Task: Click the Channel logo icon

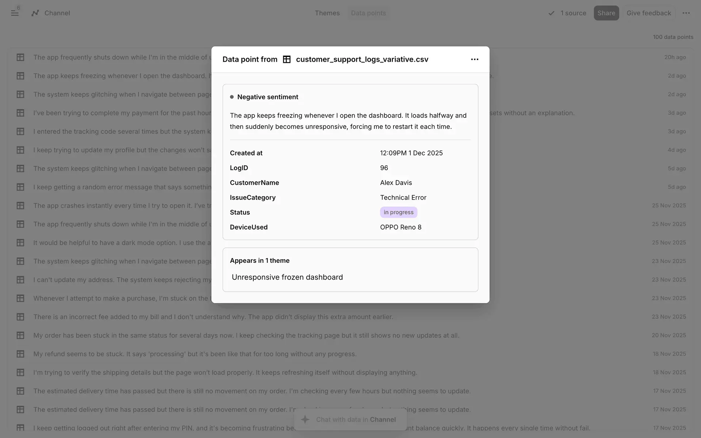Action: 35,13
